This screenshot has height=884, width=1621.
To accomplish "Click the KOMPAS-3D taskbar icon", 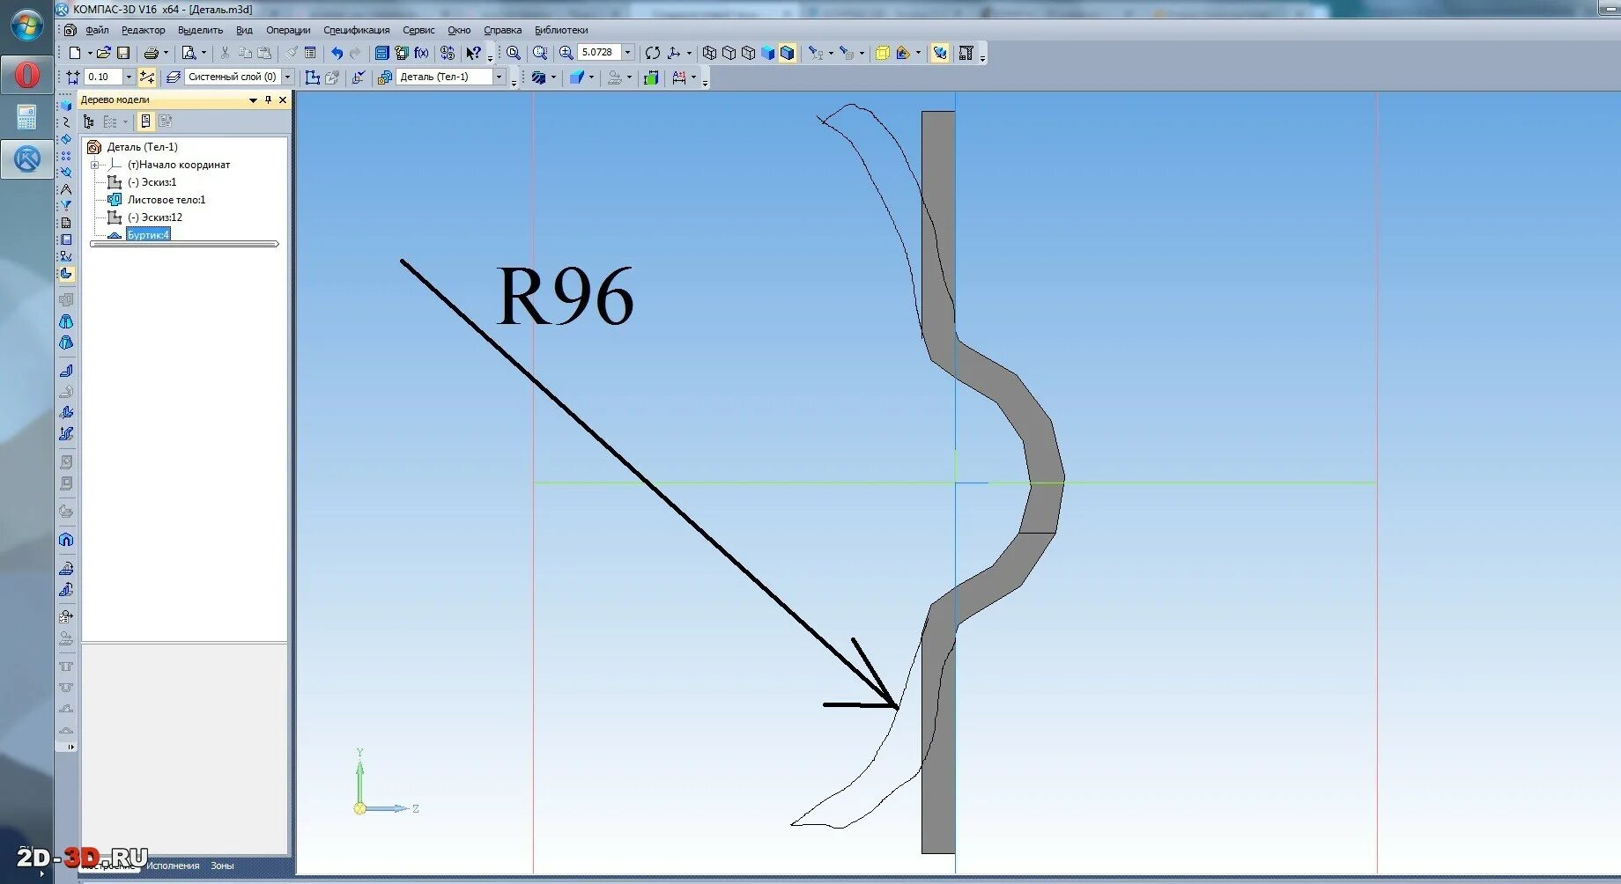I will (26, 159).
